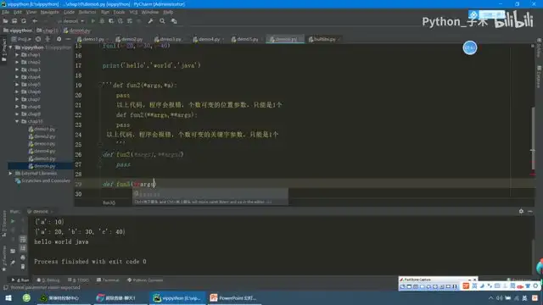The width and height of the screenshot is (543, 305).
Task: Toggle scroll-to-end in Run console
Action: (23, 248)
